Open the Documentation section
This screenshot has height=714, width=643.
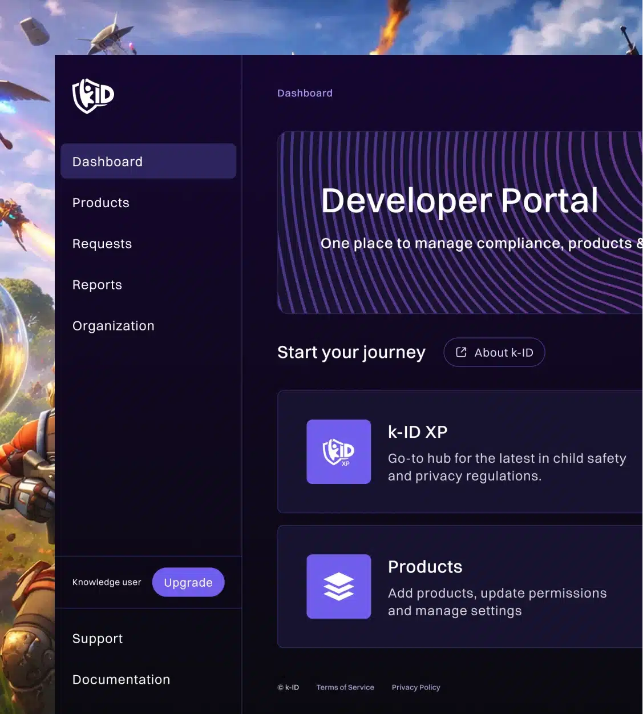121,679
